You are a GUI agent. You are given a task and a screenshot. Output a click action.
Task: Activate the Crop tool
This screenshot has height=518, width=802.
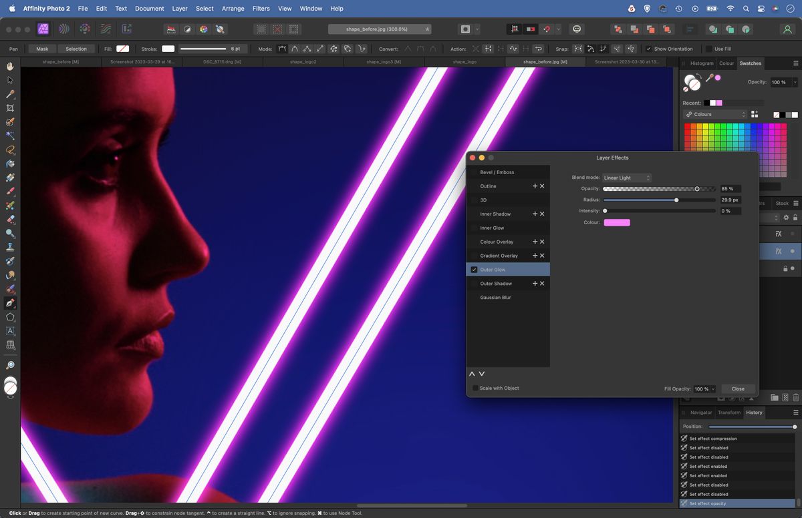(x=10, y=108)
